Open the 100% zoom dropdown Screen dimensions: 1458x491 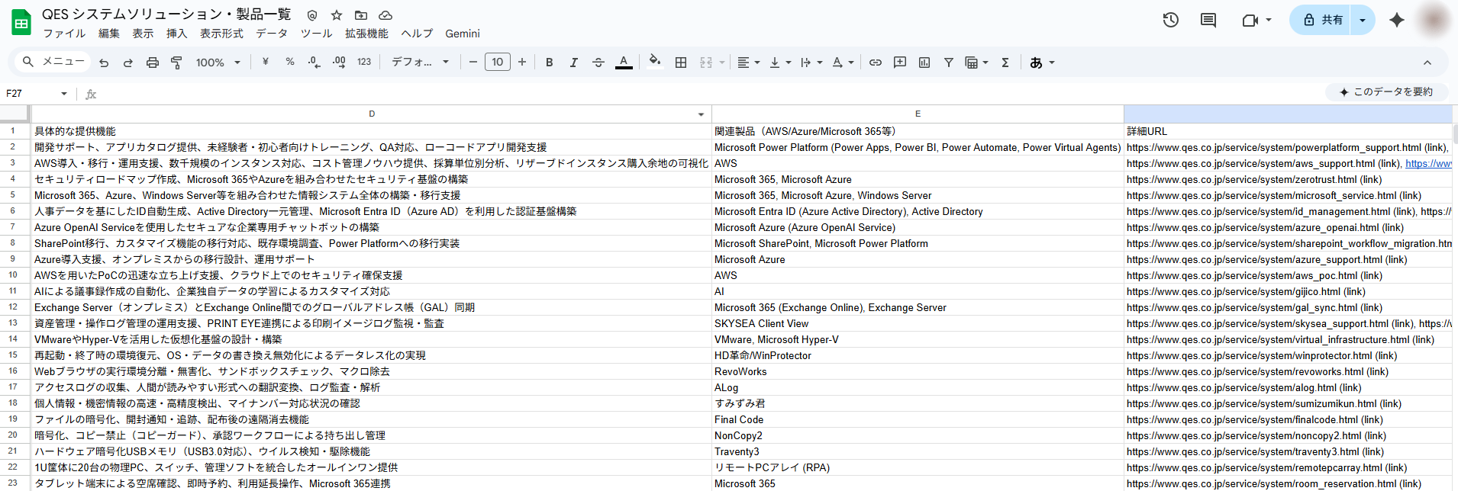(x=218, y=63)
